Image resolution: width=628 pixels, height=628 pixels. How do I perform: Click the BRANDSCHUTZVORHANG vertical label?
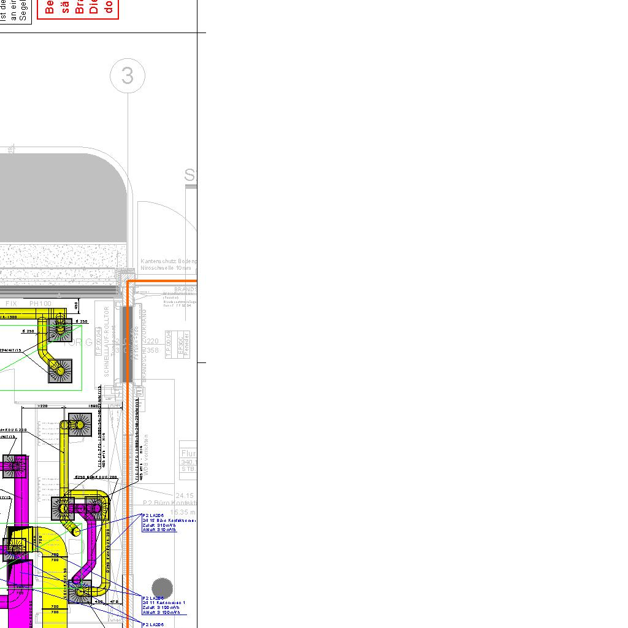pyautogui.click(x=145, y=345)
